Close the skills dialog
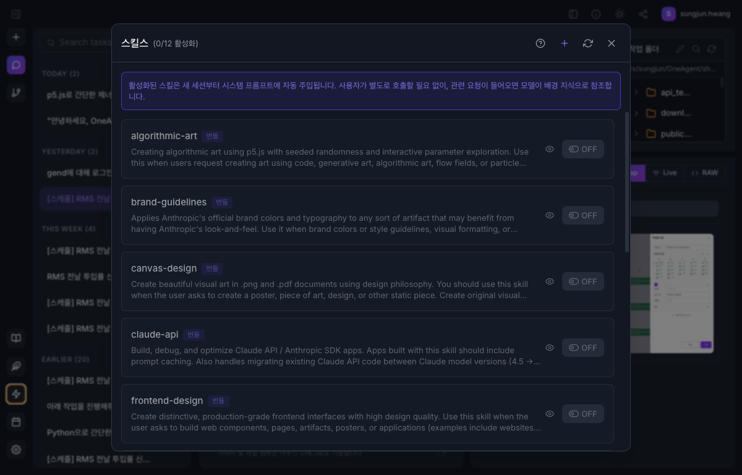The image size is (742, 475). (612, 43)
